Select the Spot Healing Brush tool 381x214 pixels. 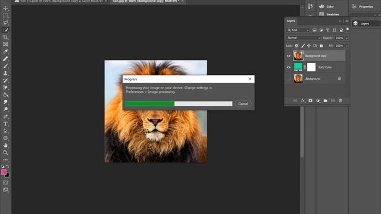(x=5, y=59)
